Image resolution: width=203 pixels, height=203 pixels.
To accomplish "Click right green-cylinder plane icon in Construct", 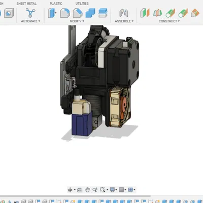I will pyautogui.click(x=183, y=13).
